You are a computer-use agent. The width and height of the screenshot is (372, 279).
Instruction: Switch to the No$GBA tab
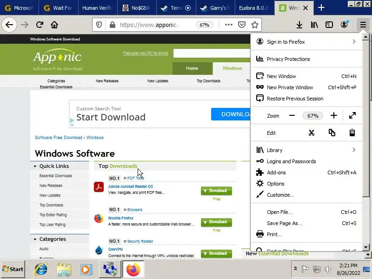tap(137, 8)
